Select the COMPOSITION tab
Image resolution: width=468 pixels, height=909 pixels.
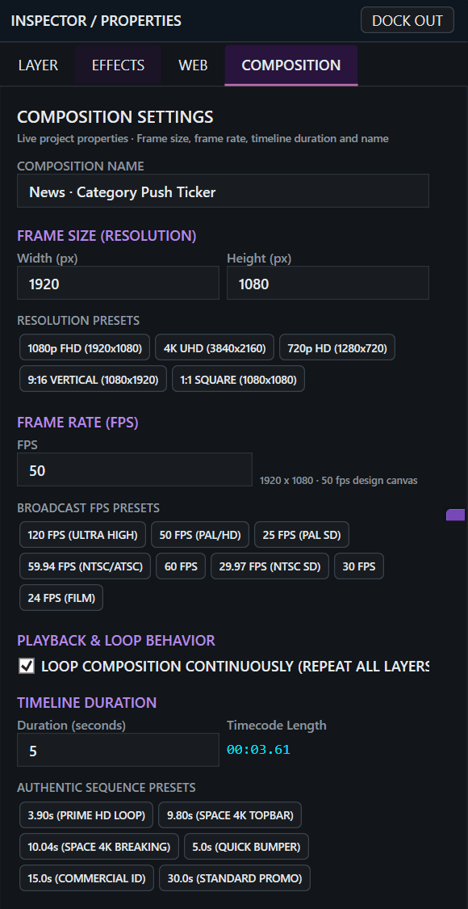tap(291, 65)
